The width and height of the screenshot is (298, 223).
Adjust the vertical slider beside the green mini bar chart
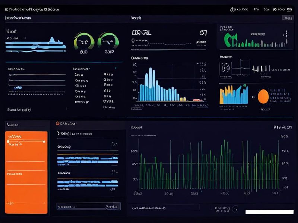286,37
